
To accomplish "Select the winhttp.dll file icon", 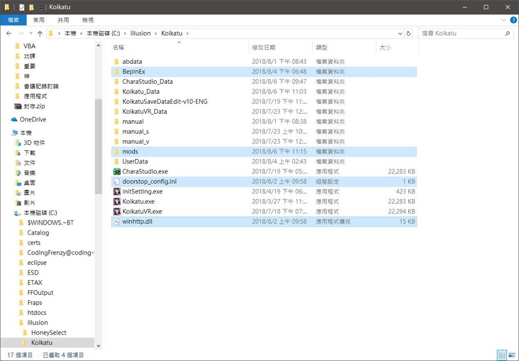I will coord(117,222).
